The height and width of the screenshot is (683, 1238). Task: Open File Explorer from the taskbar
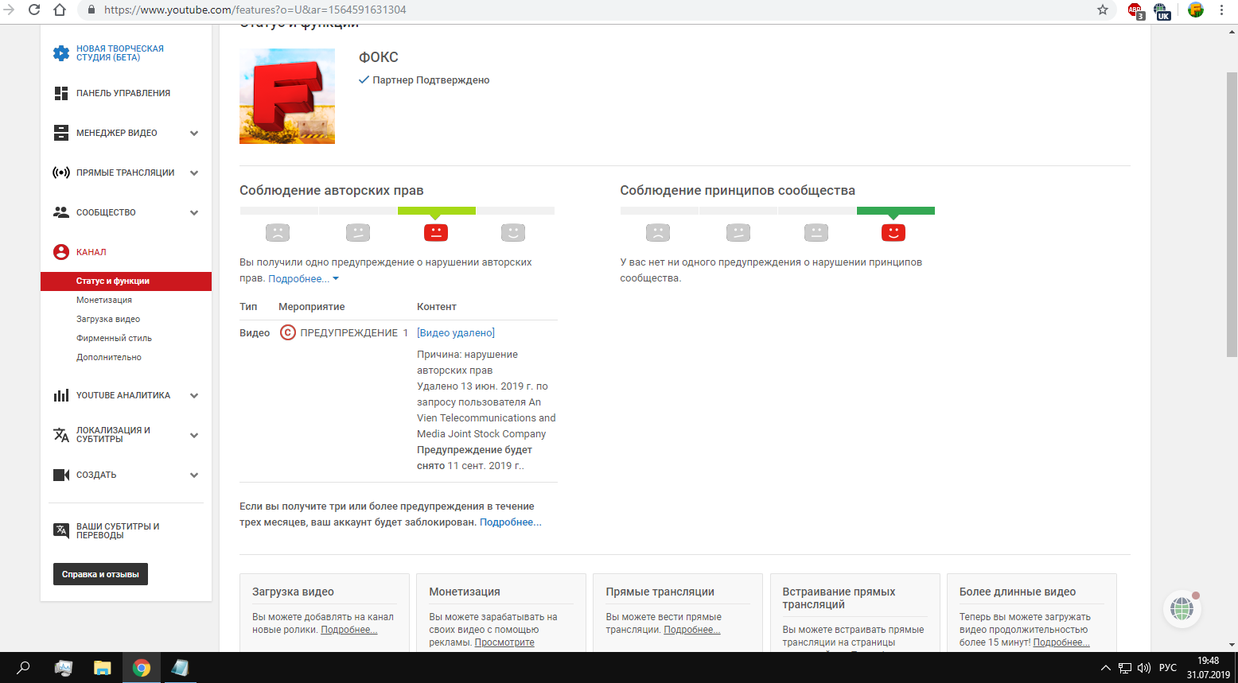(x=103, y=668)
